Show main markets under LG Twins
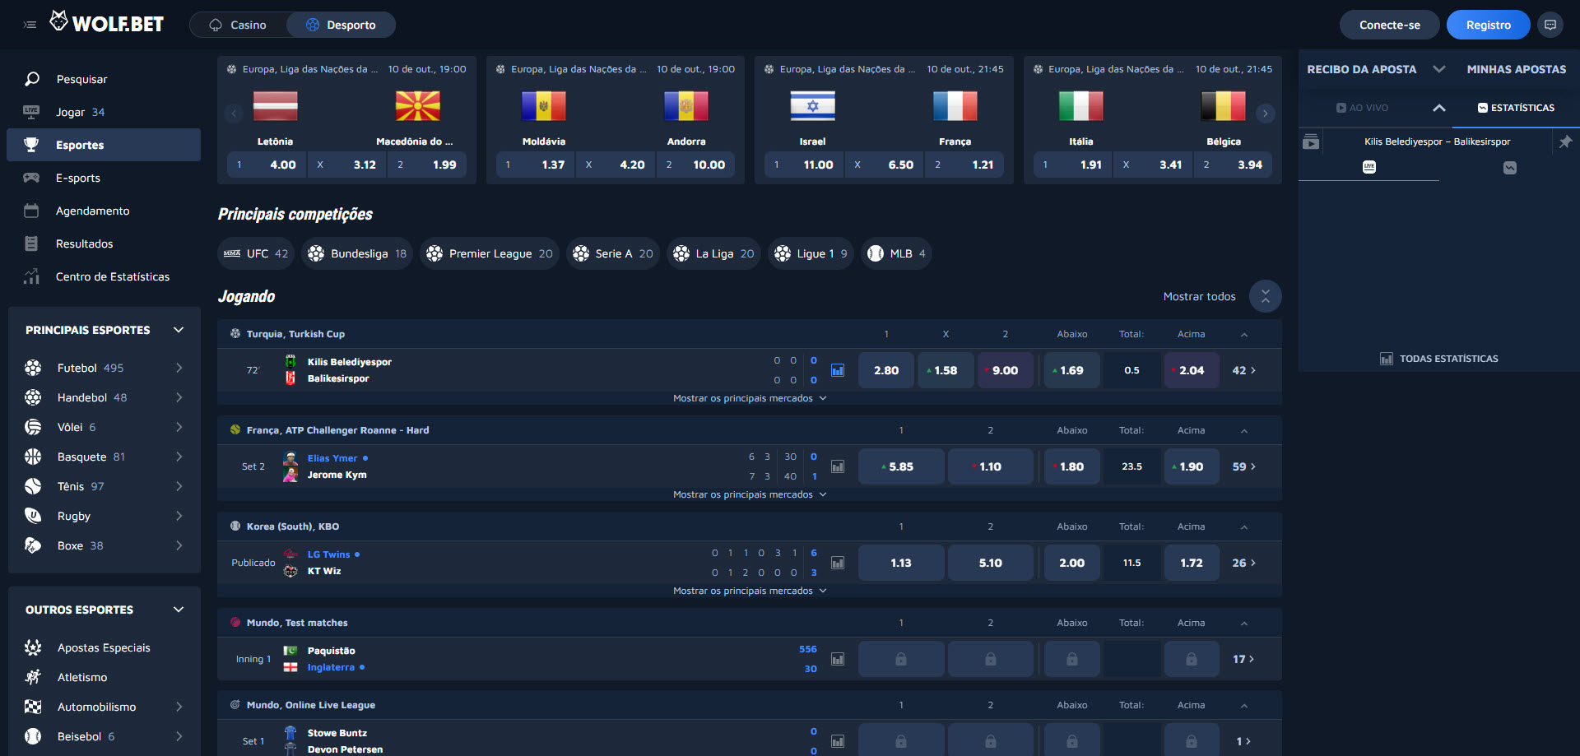 tap(750, 591)
